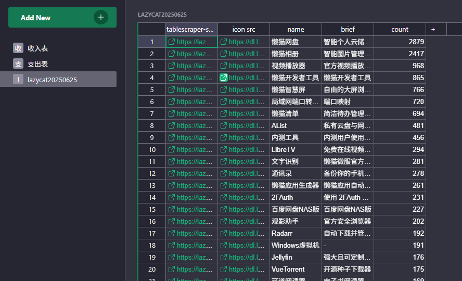
Task: Open the 收入表 table icon in sidebar
Action: tap(18, 48)
